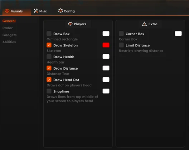Enable the Limit Distance checkbox
This screenshot has width=189, height=150.
click(121, 45)
